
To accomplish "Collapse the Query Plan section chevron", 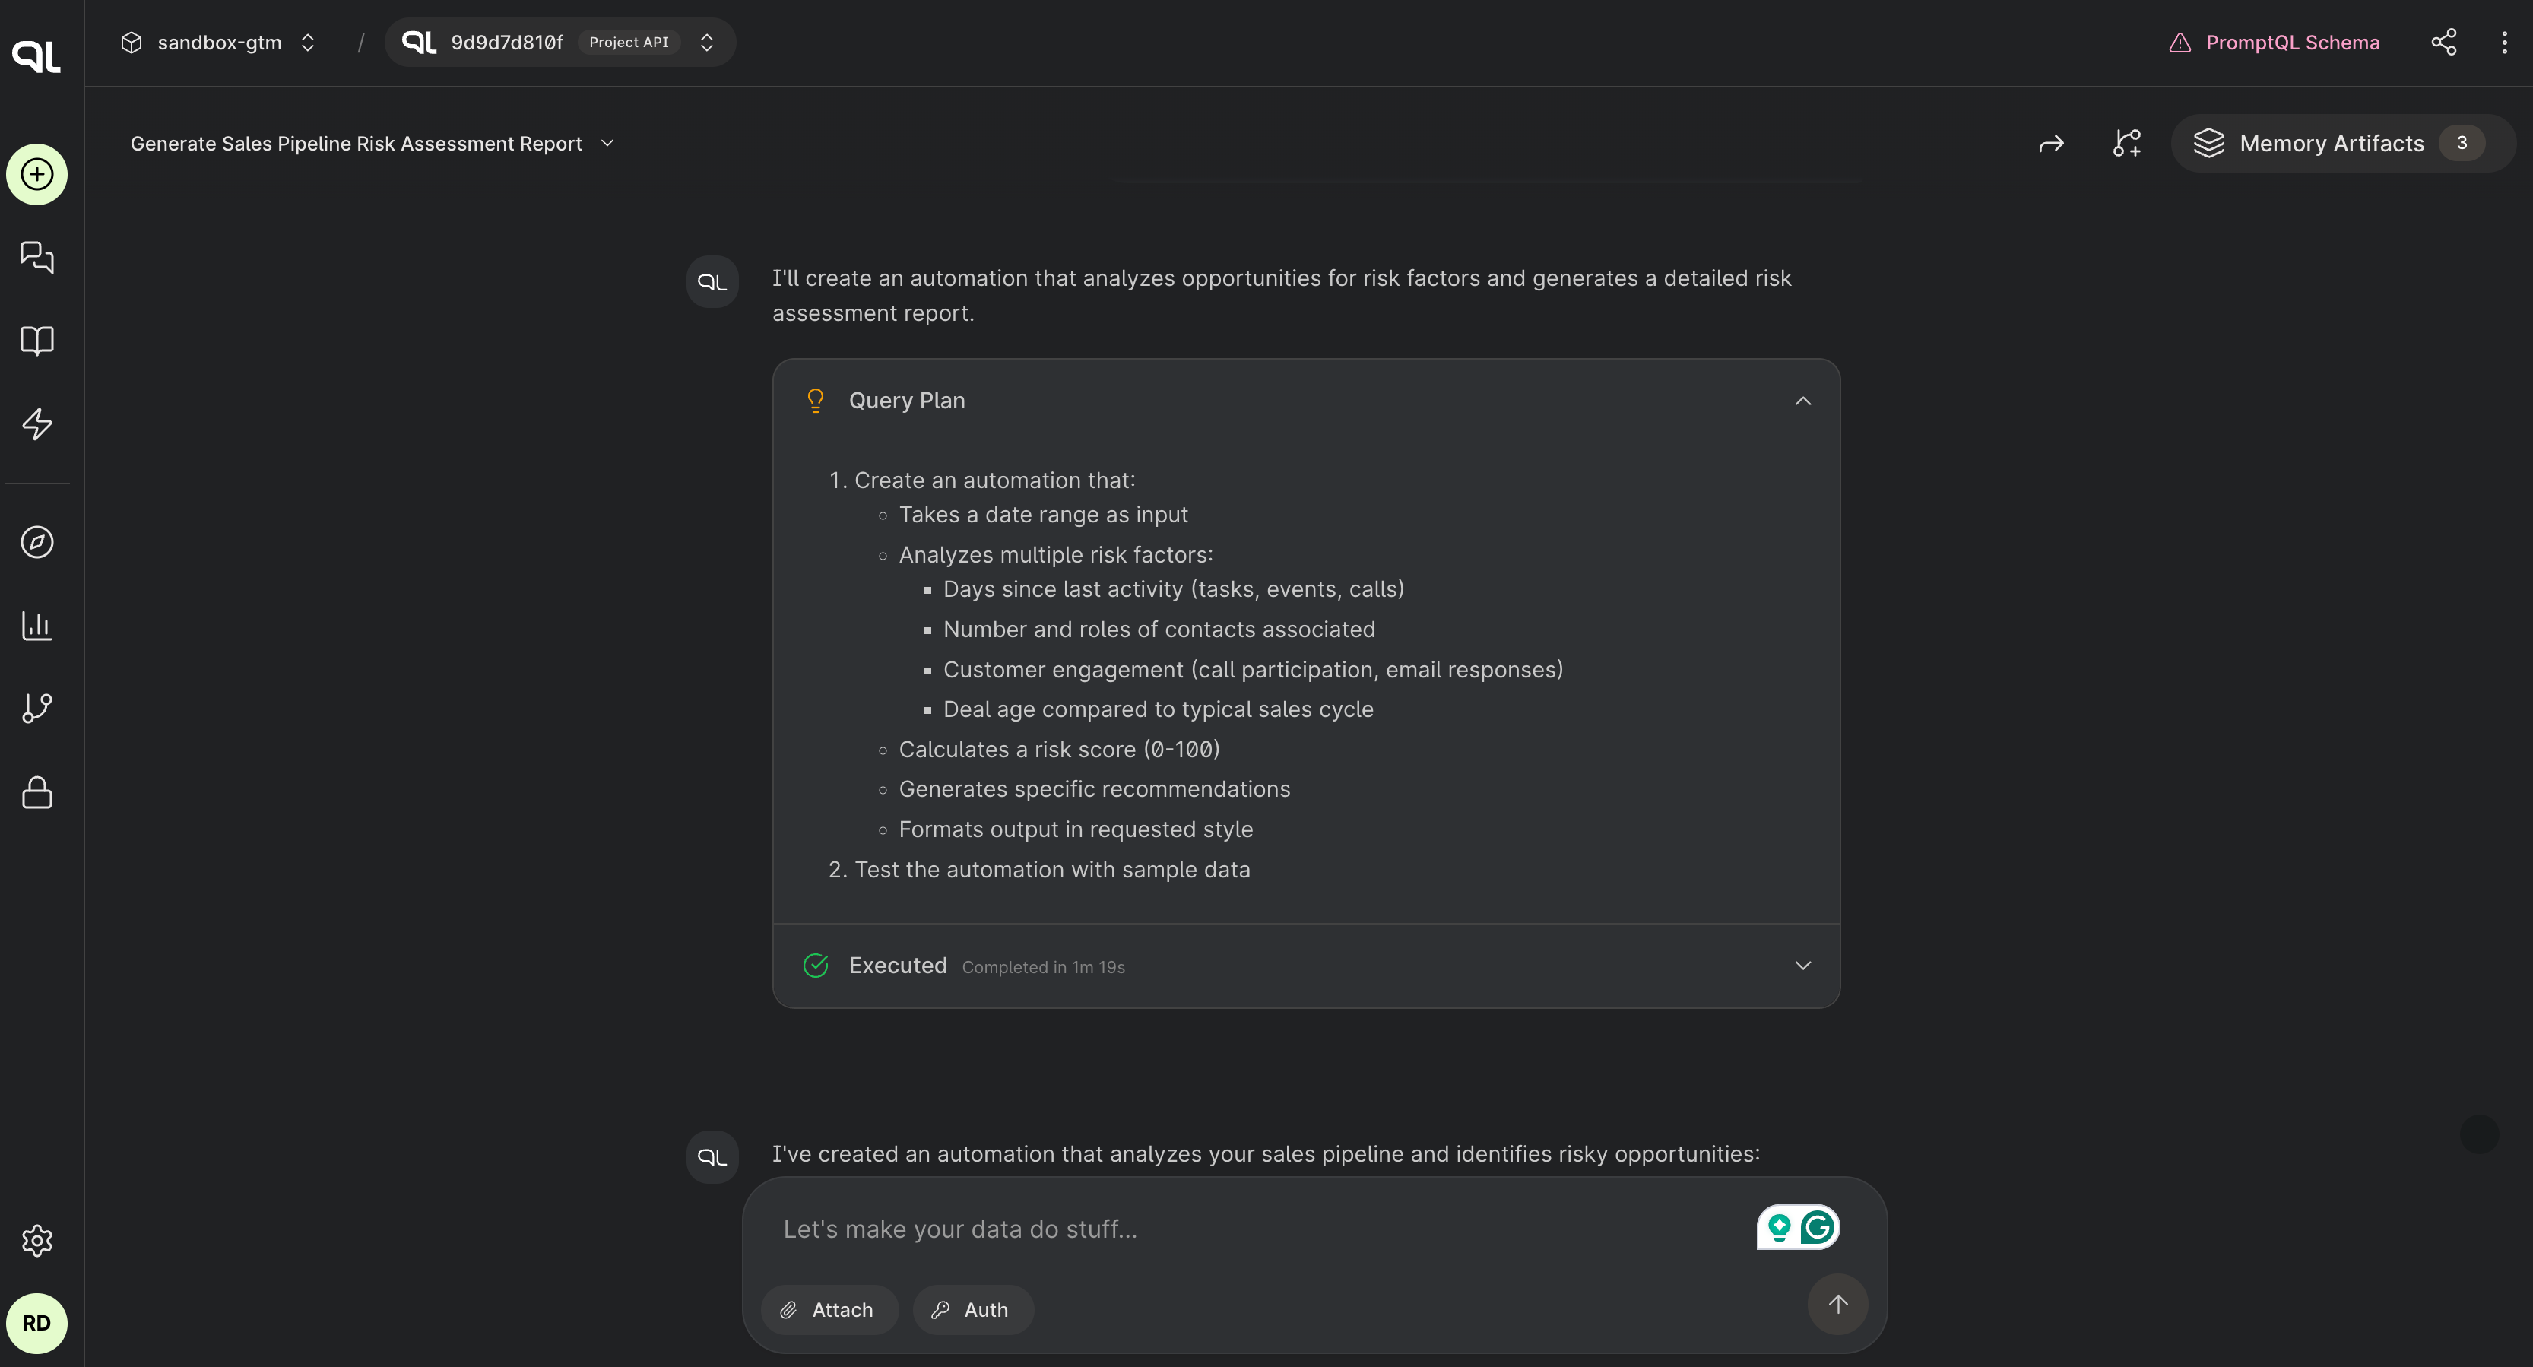I will 1802,400.
